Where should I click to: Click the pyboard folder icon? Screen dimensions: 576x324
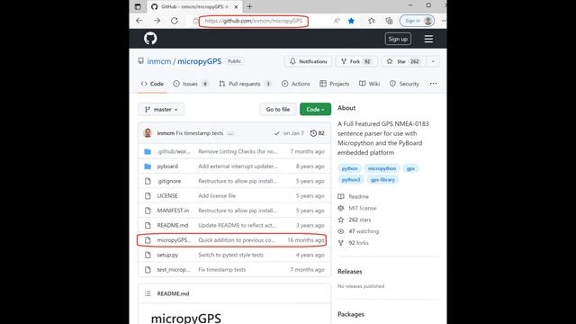pyautogui.click(x=148, y=166)
